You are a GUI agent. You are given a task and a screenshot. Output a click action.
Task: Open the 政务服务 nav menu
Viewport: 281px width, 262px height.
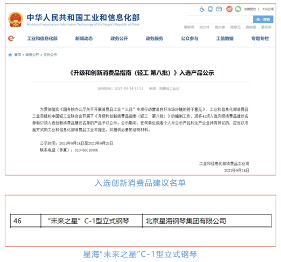(154, 38)
